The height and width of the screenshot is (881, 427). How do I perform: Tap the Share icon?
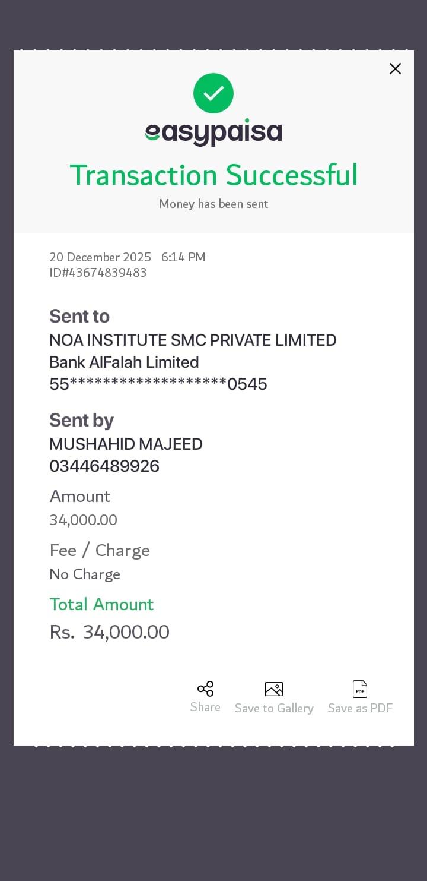click(x=205, y=689)
